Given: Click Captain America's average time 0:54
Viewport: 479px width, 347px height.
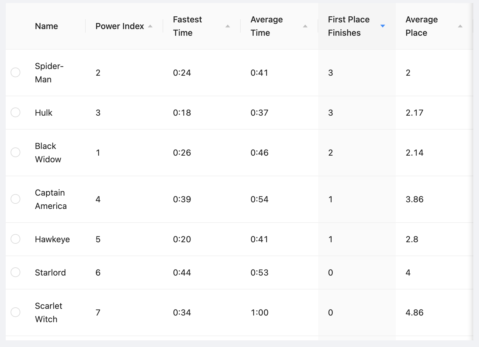Looking at the screenshot, I should click(x=259, y=199).
